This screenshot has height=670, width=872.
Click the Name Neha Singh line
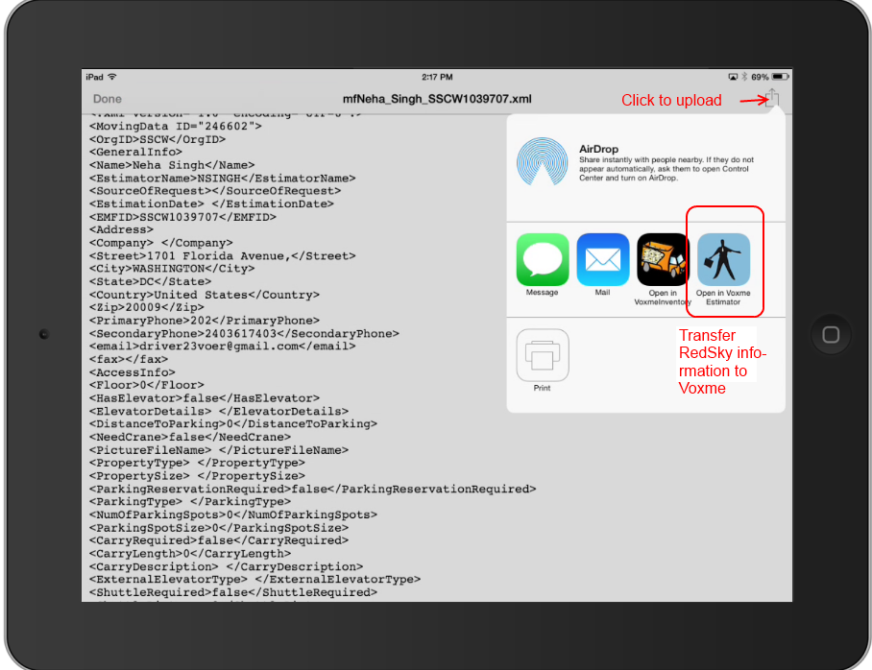coord(172,165)
